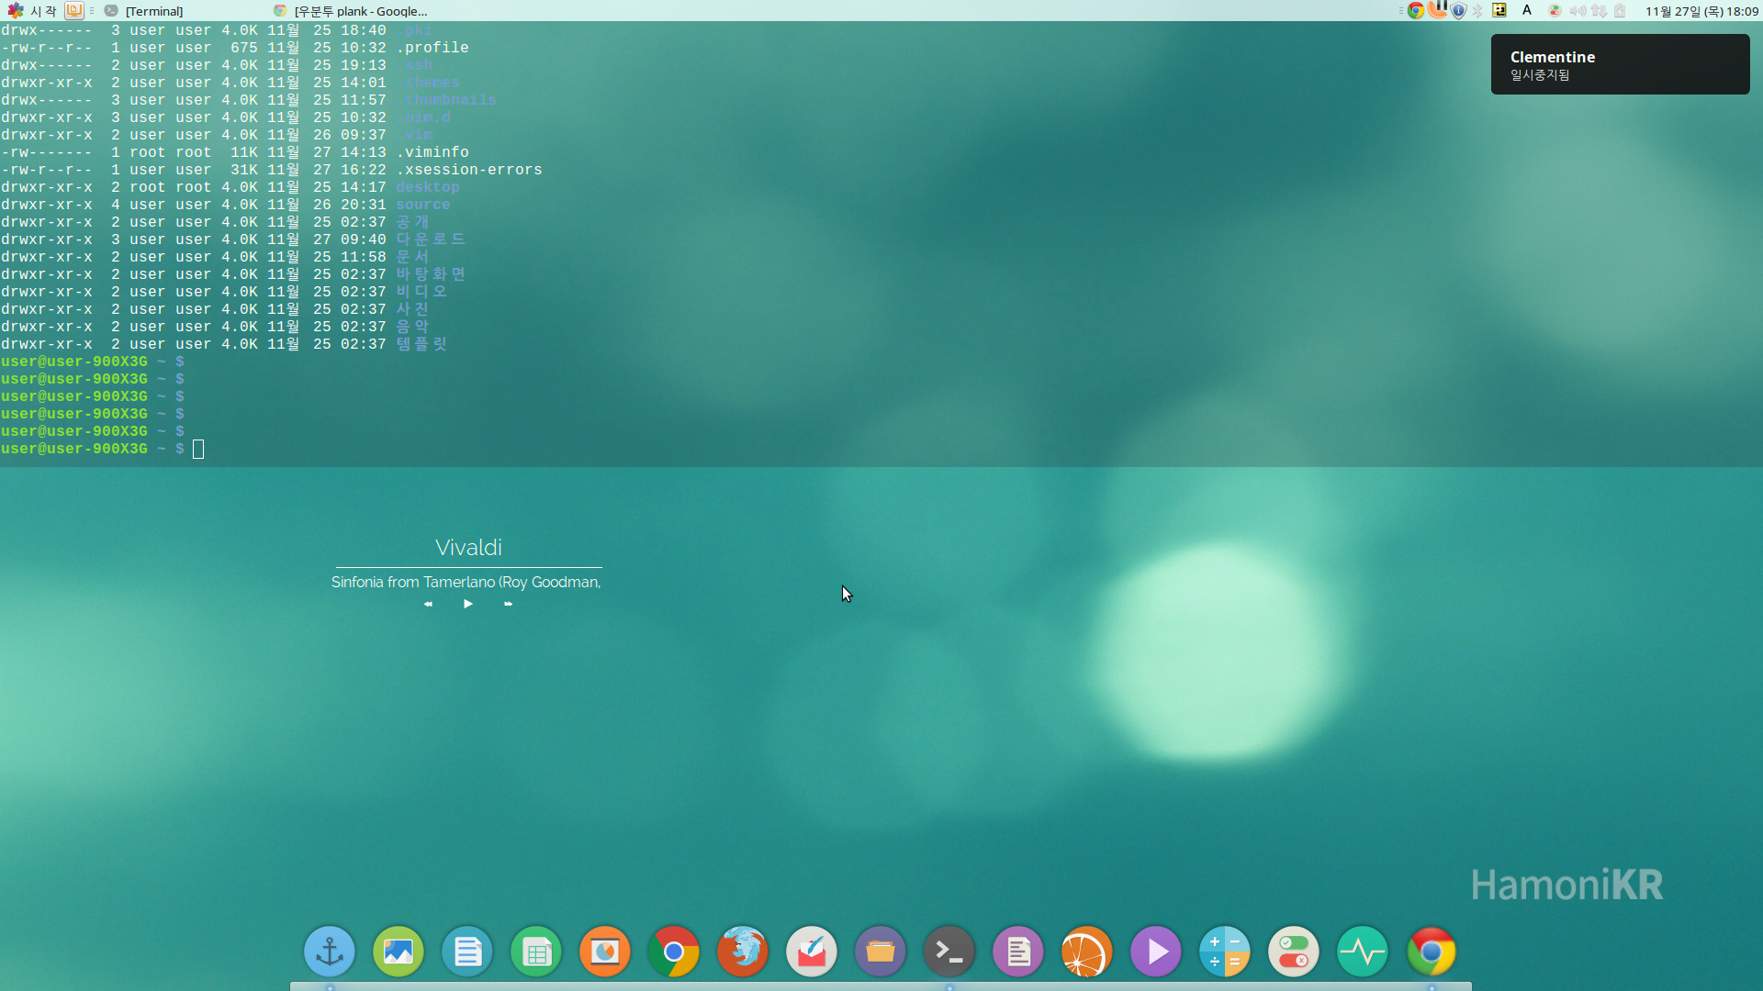The image size is (1763, 991).
Task: Open the file manager folder icon
Action: (x=880, y=952)
